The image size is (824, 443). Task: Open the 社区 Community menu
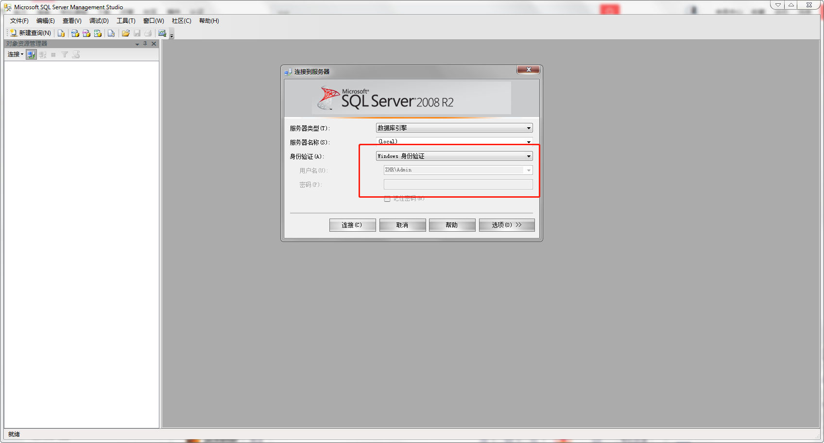pyautogui.click(x=181, y=20)
